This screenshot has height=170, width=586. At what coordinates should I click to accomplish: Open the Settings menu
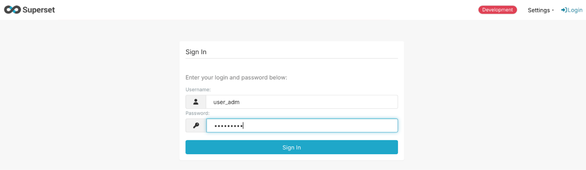tap(538, 10)
